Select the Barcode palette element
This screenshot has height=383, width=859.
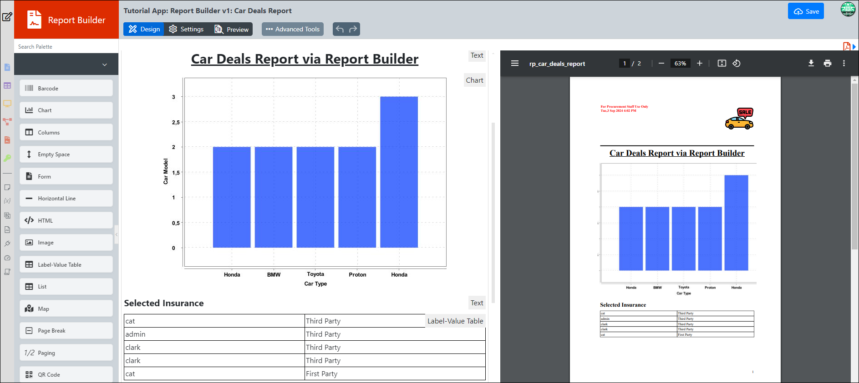pyautogui.click(x=66, y=88)
